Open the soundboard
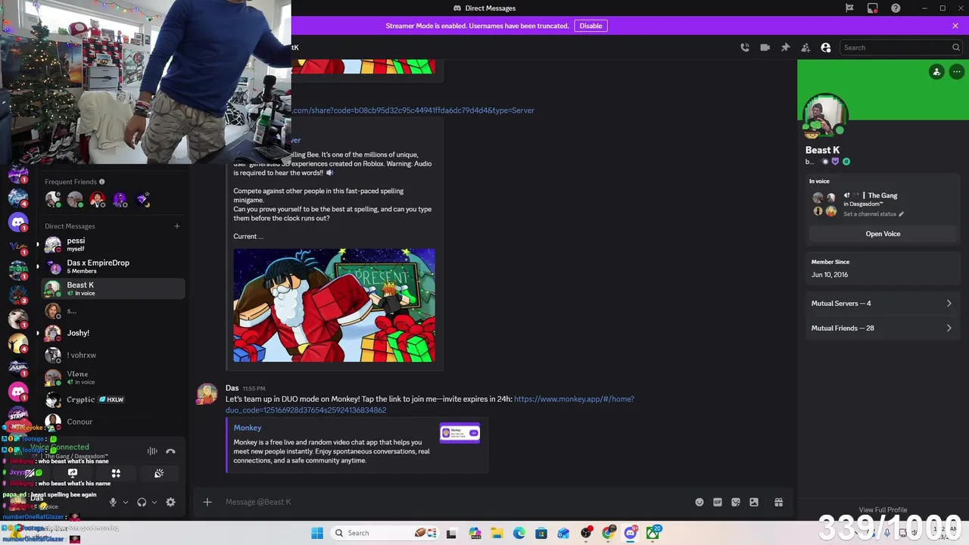 tap(159, 473)
